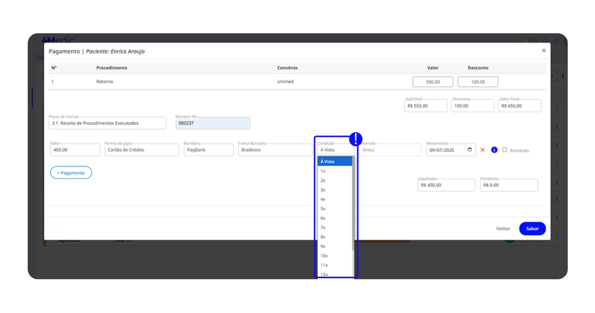595x313 pixels.
Task: Pick the 8x installment option
Action: (335, 237)
